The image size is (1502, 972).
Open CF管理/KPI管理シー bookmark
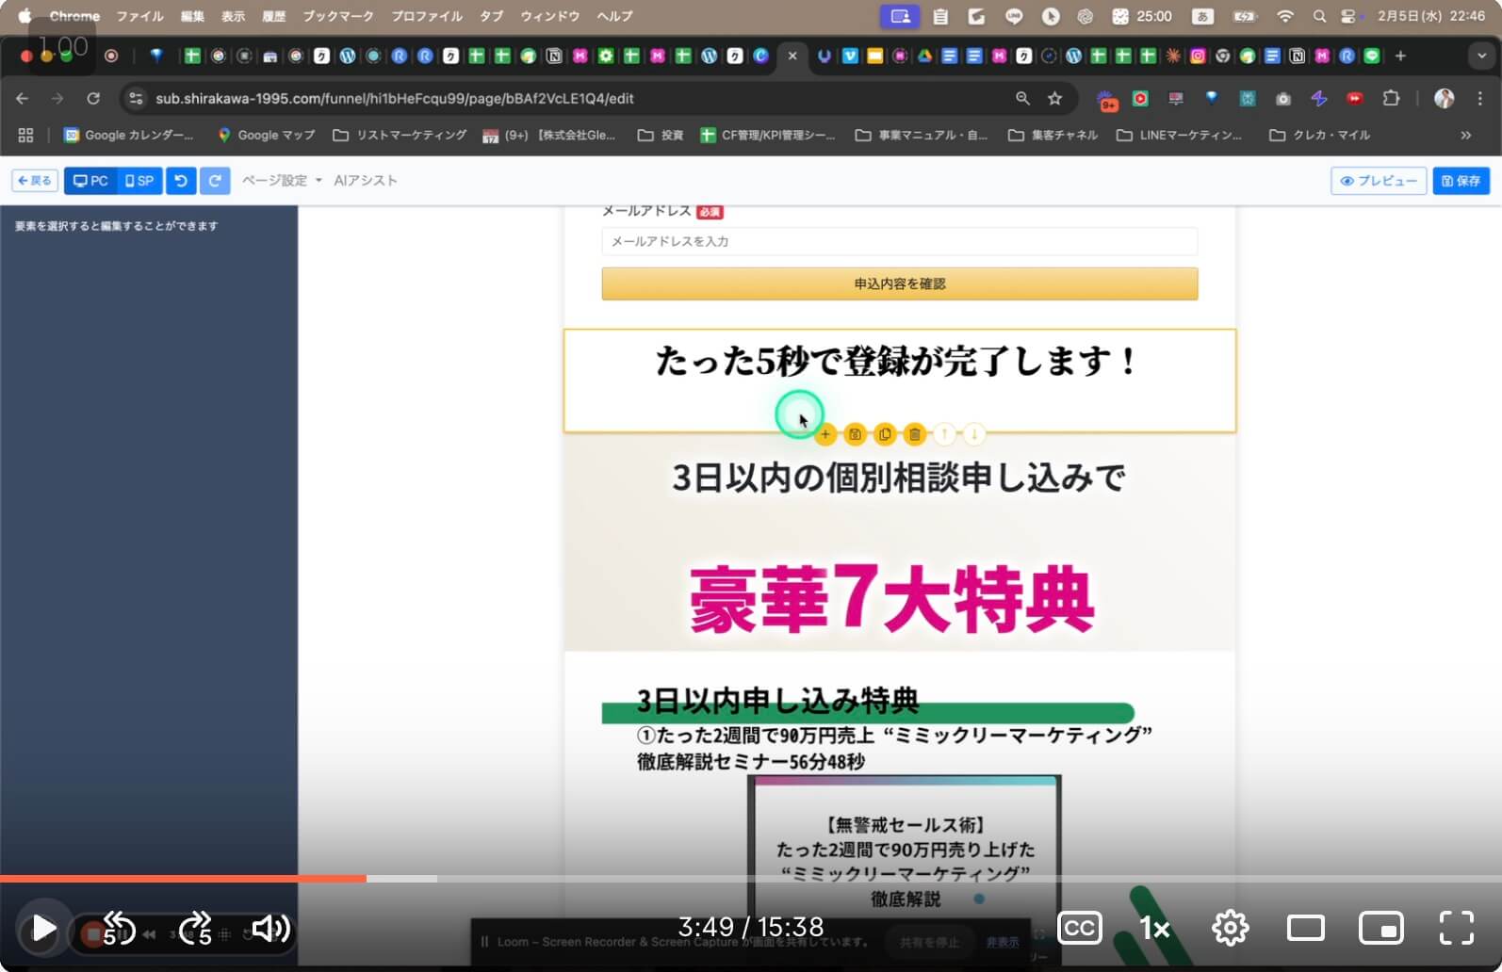(768, 136)
